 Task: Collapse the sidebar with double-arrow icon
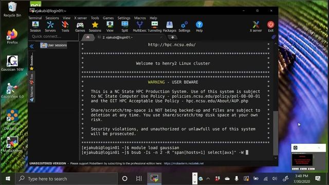(32, 46)
